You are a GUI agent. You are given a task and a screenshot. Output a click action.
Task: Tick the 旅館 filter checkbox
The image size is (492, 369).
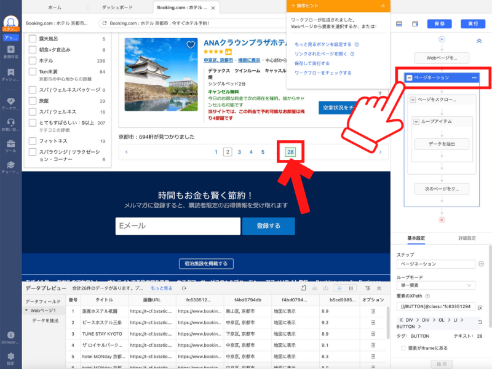33,101
